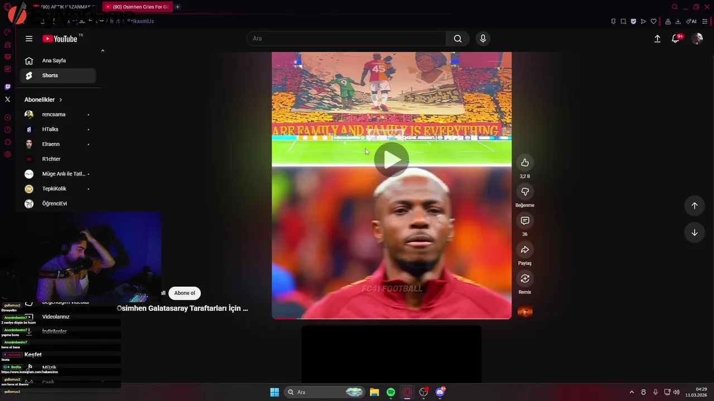Open Opera sidebar settings gear icon
Image resolution: width=714 pixels, height=401 pixels.
(7, 154)
